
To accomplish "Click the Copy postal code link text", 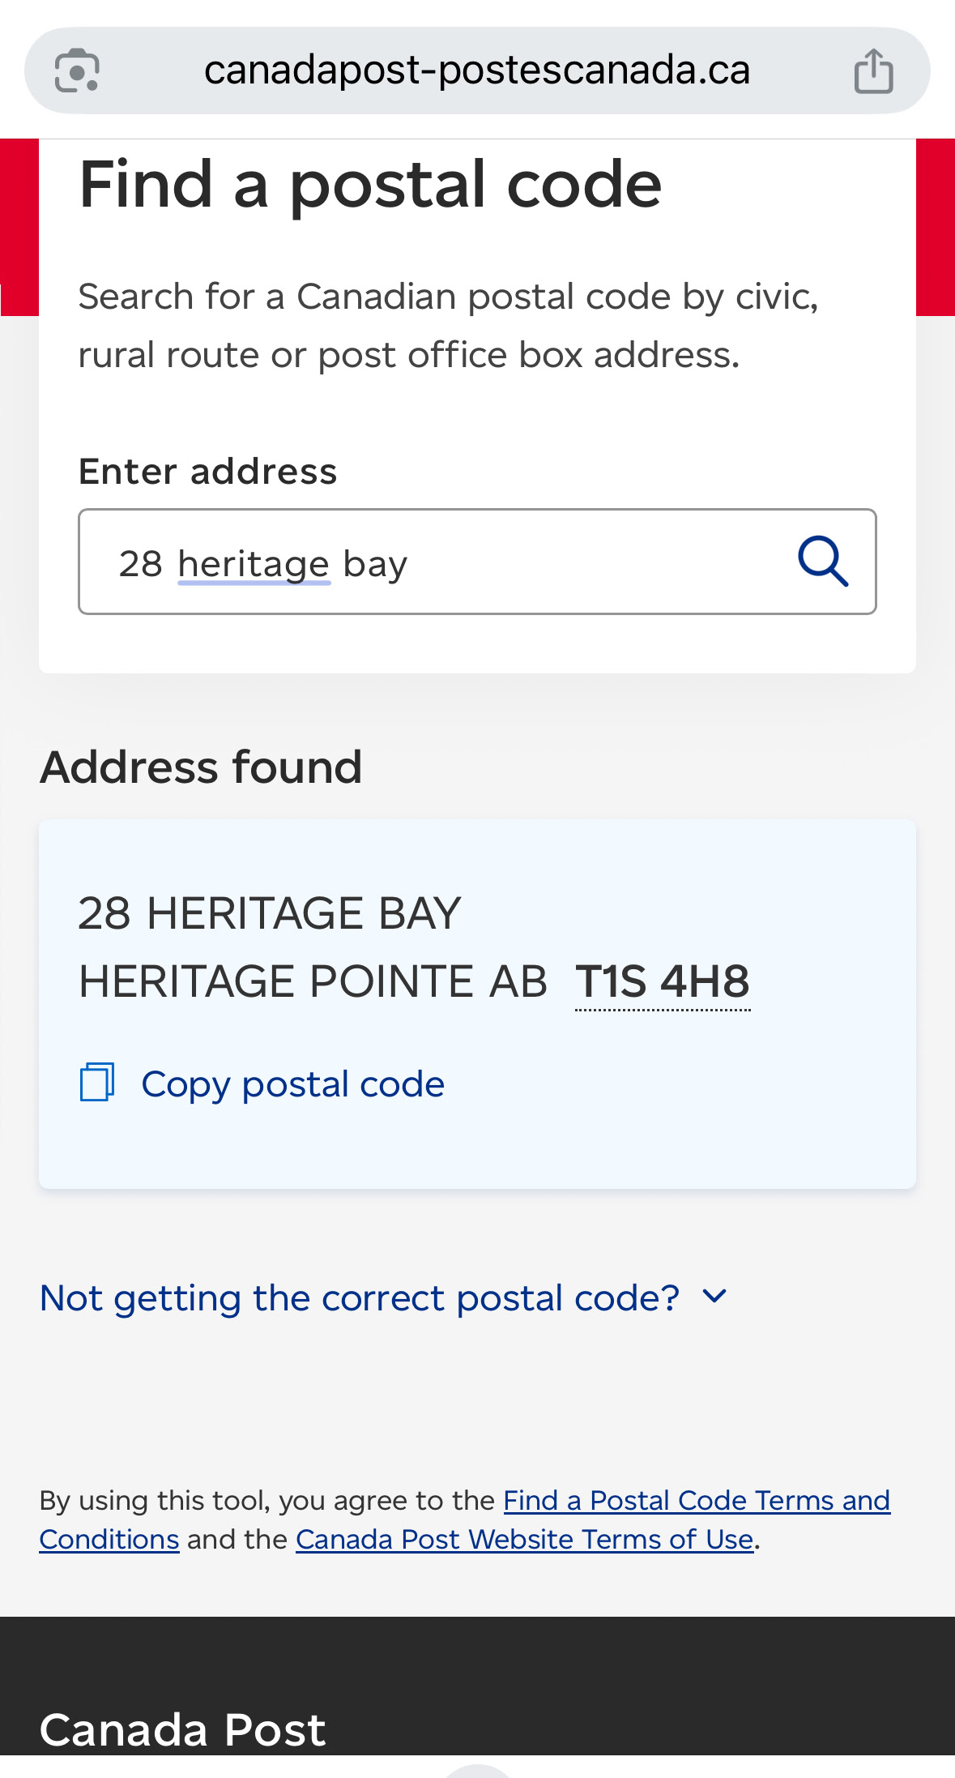I will tap(292, 1084).
